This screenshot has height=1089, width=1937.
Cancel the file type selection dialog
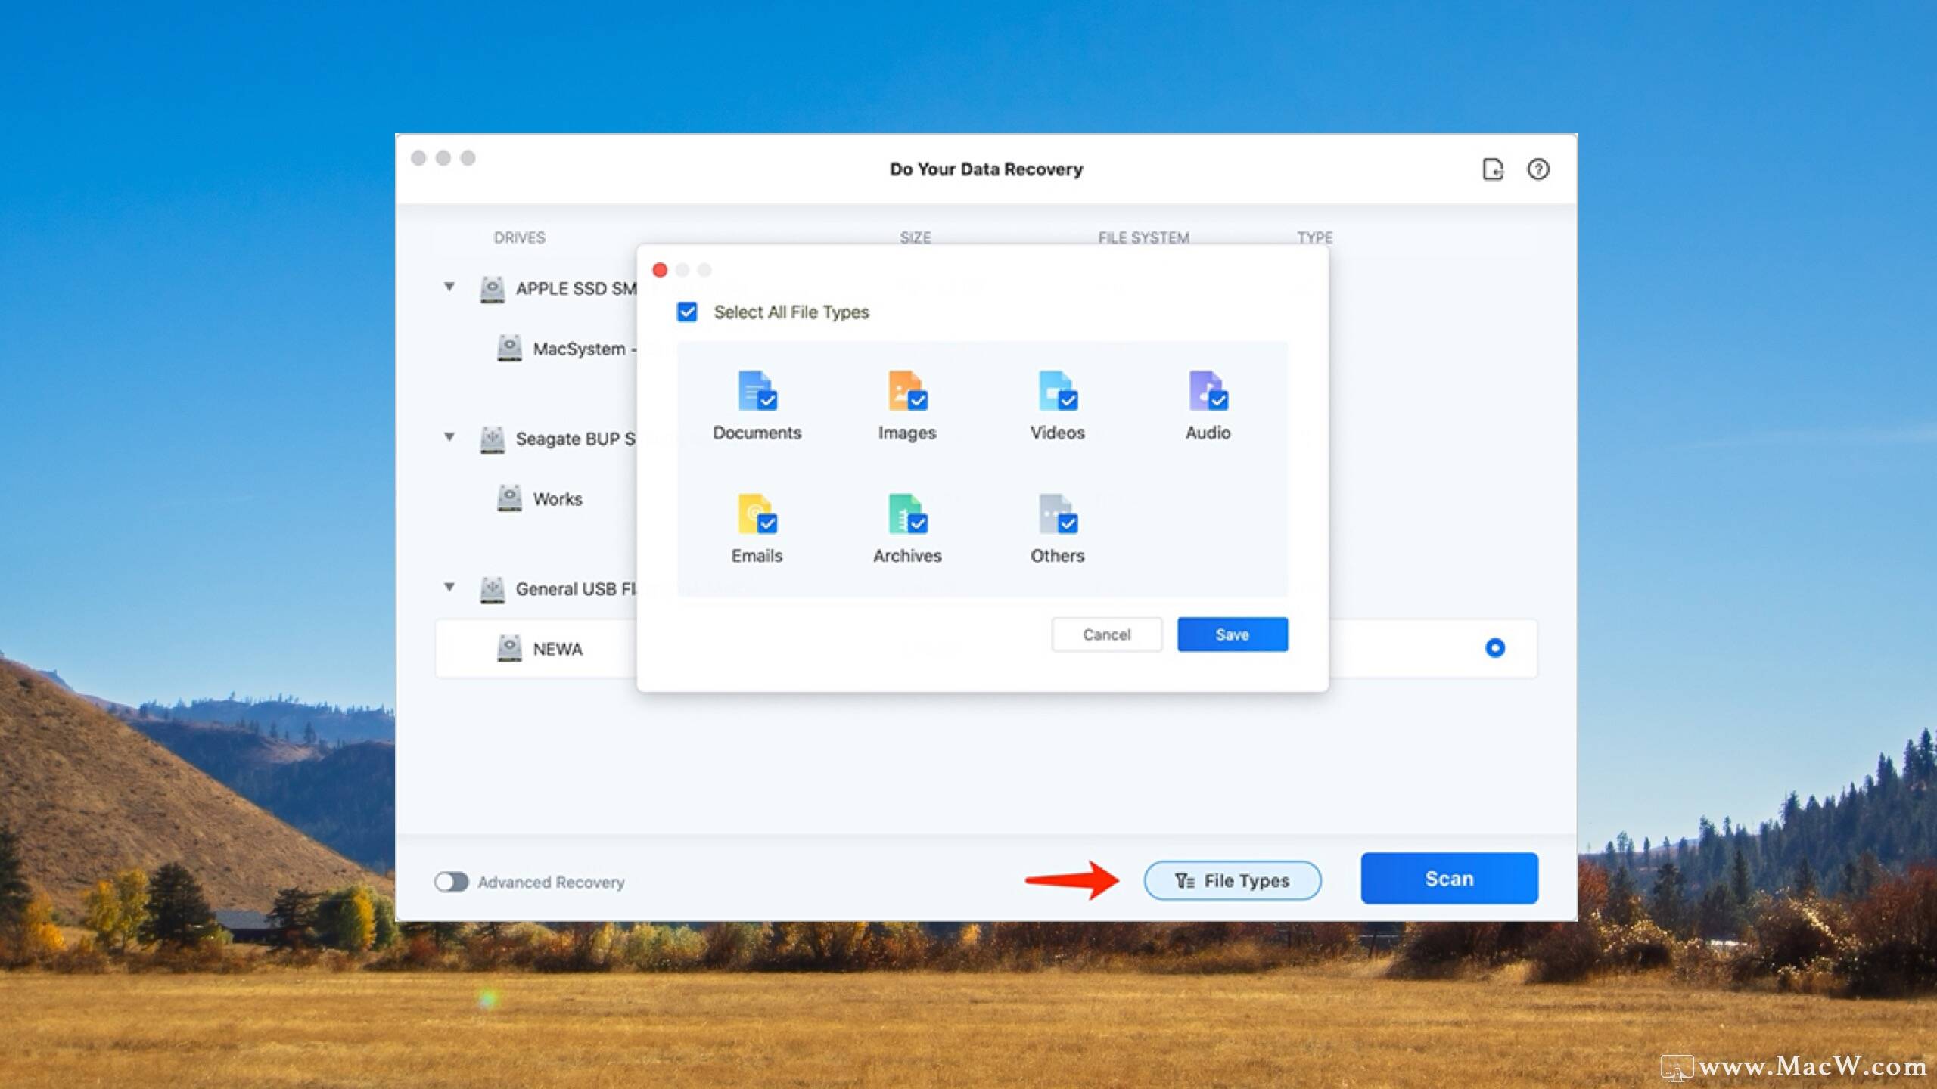pos(1106,634)
